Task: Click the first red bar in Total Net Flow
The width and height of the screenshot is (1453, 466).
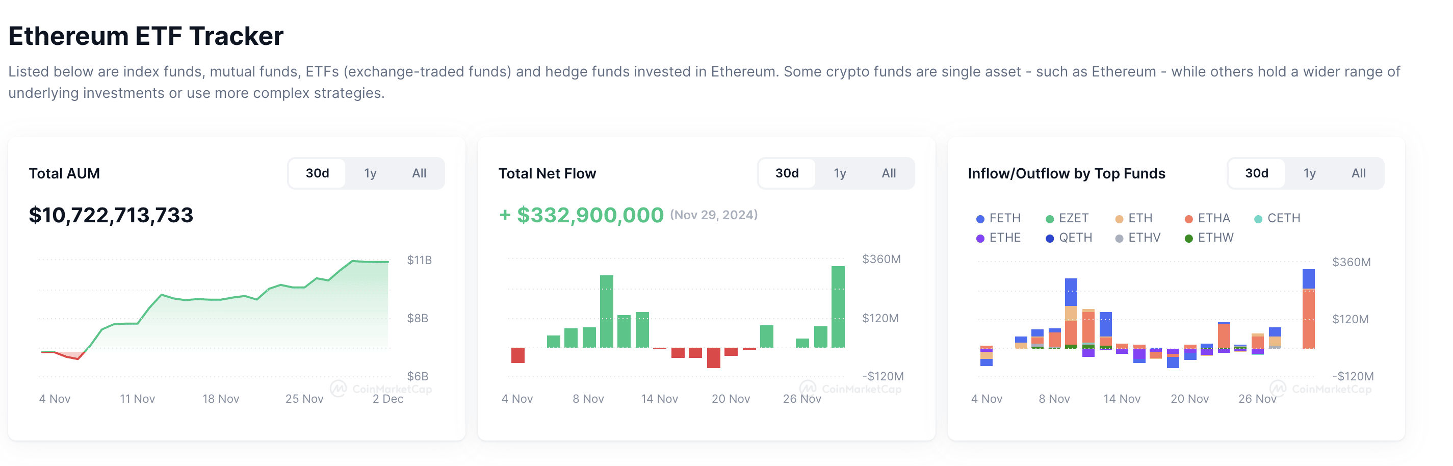Action: [518, 355]
